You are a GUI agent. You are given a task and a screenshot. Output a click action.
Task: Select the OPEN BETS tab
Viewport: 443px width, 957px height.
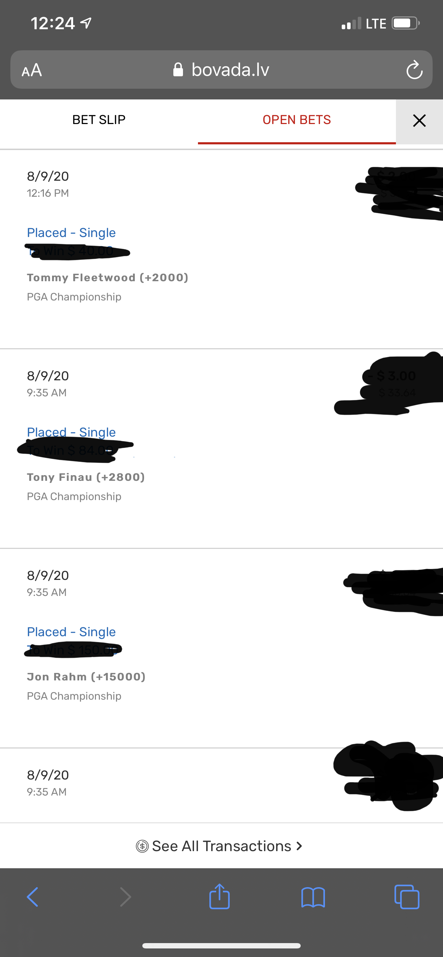pos(296,120)
